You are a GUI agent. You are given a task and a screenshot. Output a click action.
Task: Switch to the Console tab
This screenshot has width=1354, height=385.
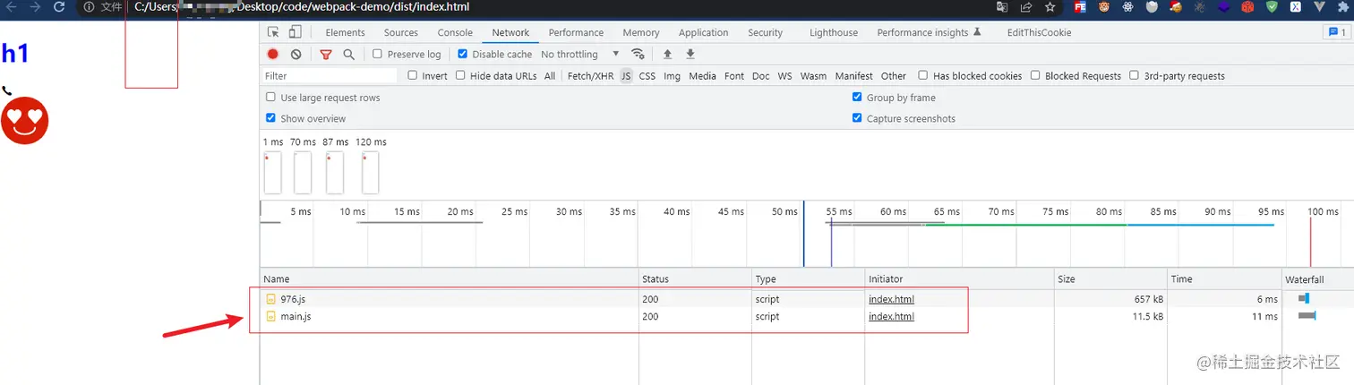(455, 33)
